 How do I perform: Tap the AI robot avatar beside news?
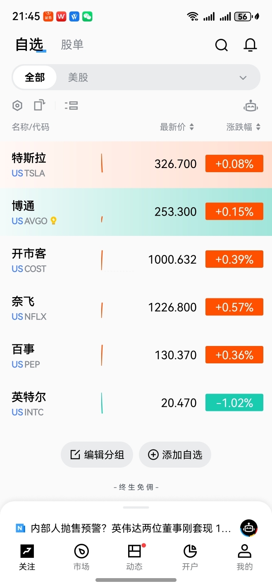pyautogui.click(x=249, y=528)
